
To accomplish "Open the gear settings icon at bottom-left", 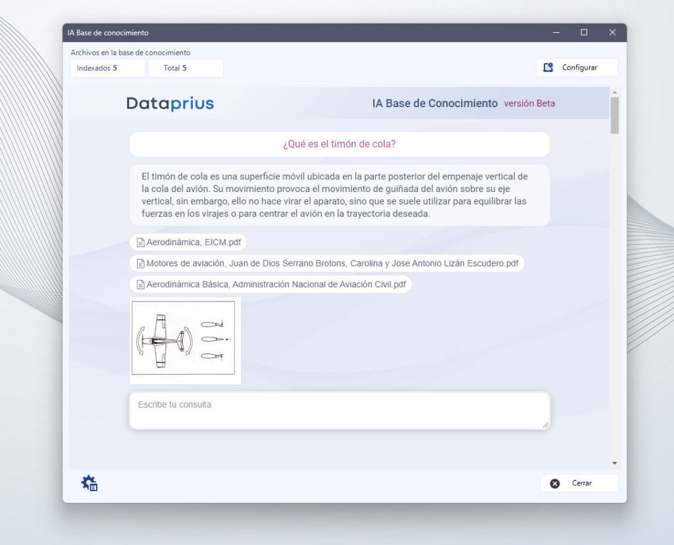I will point(90,484).
